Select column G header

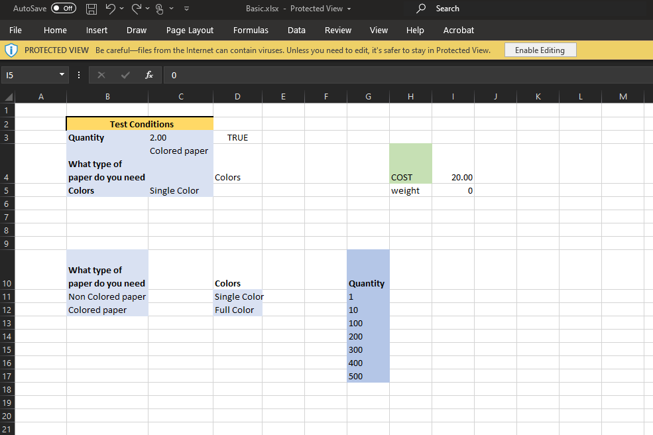(368, 97)
